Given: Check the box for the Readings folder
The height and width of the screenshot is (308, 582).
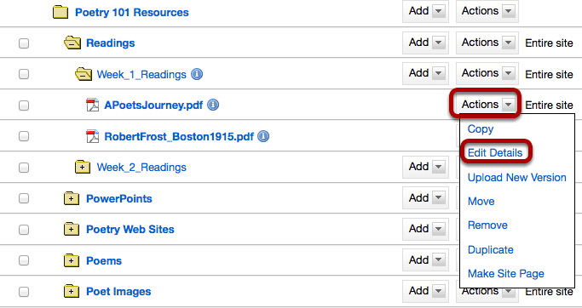Looking at the screenshot, I should tap(24, 43).
